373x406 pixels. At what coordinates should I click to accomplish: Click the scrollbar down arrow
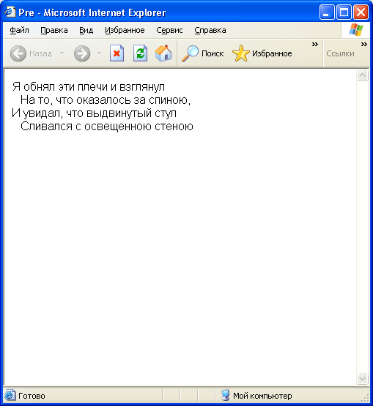click(x=362, y=379)
